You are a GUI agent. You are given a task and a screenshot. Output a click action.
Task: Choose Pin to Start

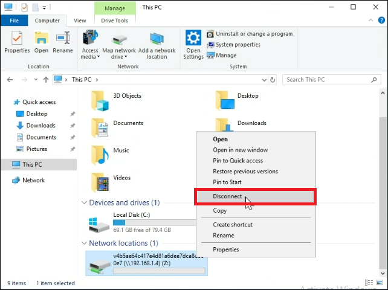point(256,182)
